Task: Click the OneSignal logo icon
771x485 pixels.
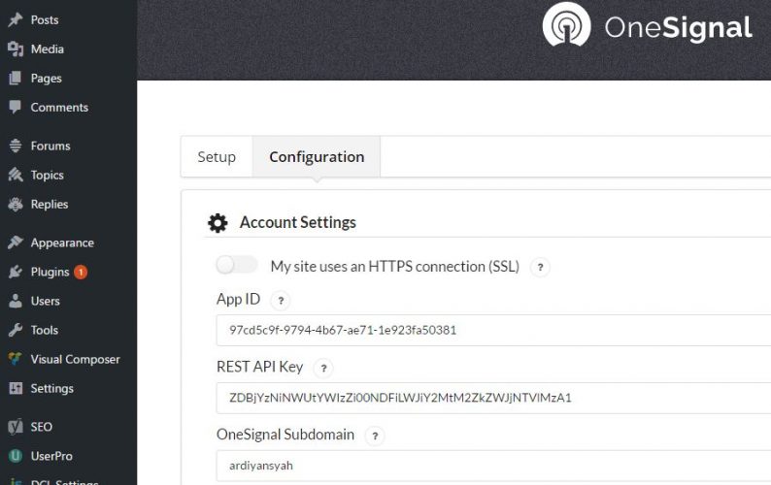Action: 566,24
